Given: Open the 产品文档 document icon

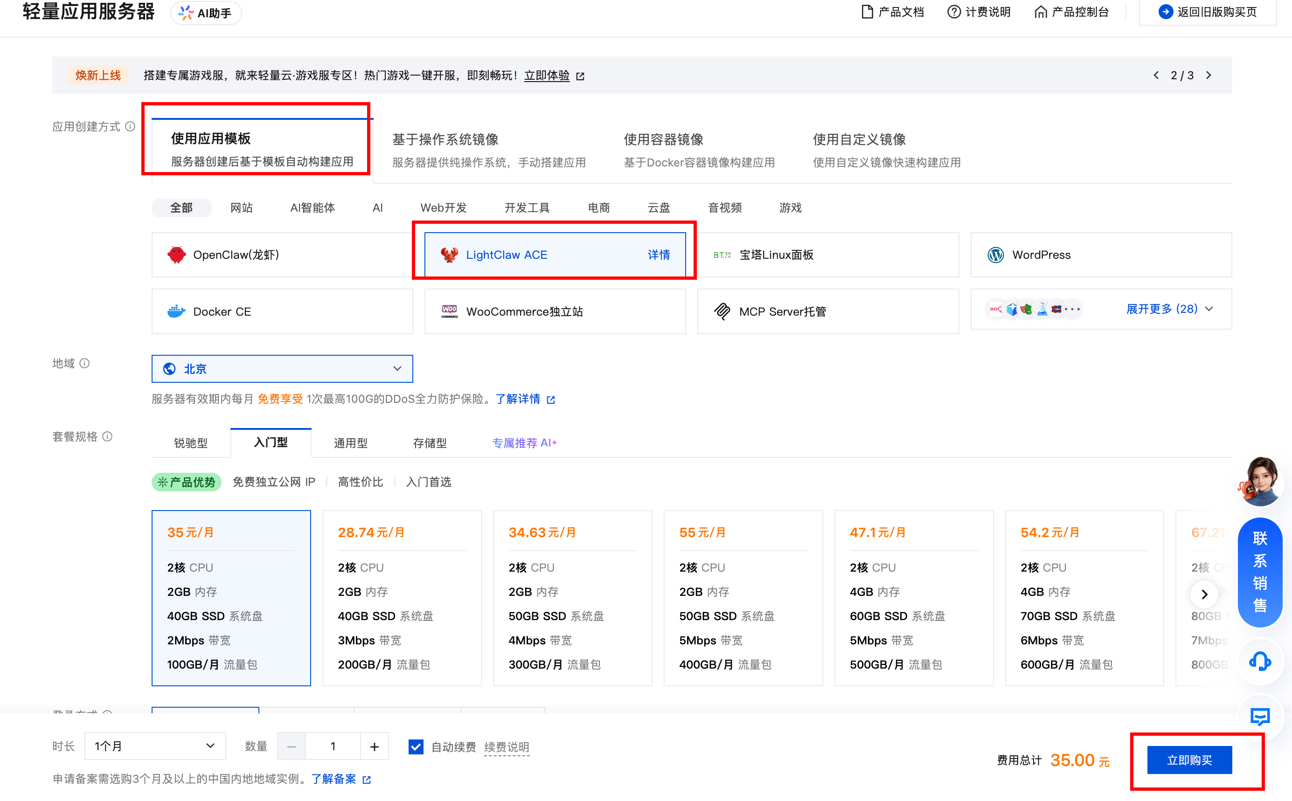Looking at the screenshot, I should pyautogui.click(x=867, y=12).
